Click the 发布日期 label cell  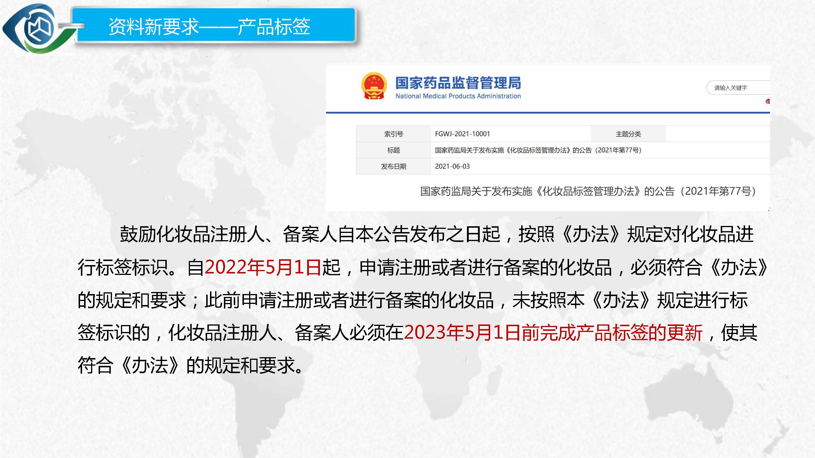pyautogui.click(x=393, y=166)
